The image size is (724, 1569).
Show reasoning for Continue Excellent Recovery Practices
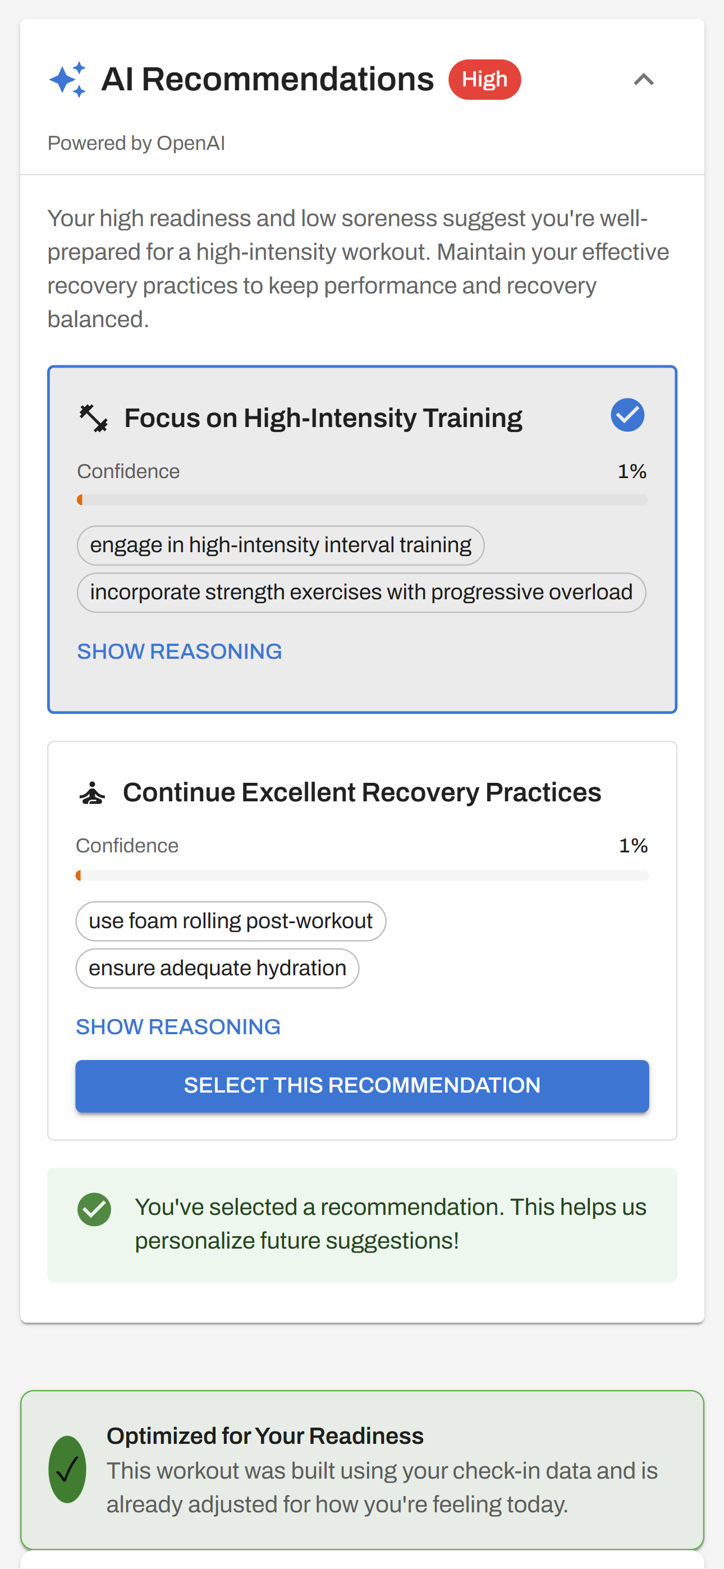click(177, 1026)
